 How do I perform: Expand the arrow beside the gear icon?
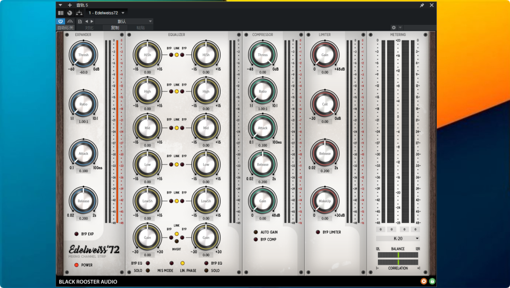click(x=400, y=27)
